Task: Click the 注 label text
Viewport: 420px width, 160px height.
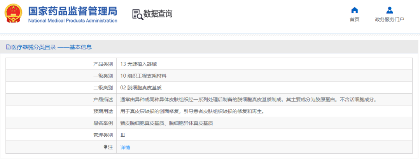Action: (x=110, y=147)
